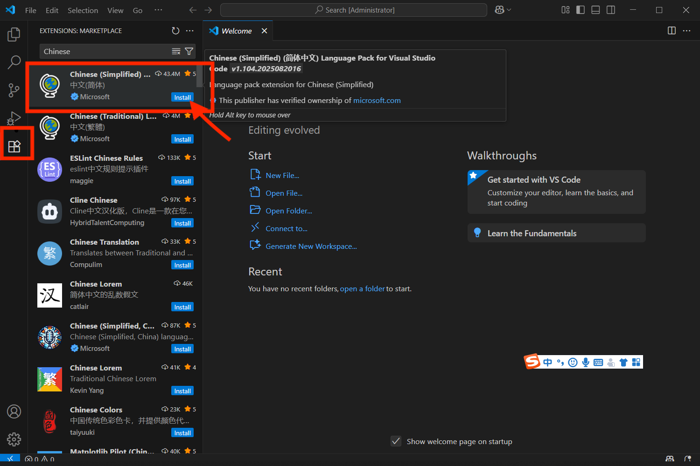700x466 pixels.
Task: Toggle the primary side bar layout button
Action: (x=581, y=10)
